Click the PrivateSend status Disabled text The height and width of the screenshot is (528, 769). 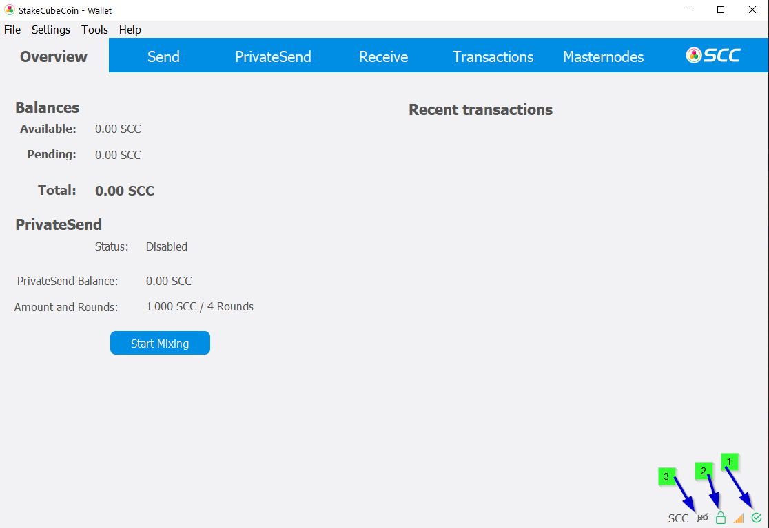click(166, 246)
